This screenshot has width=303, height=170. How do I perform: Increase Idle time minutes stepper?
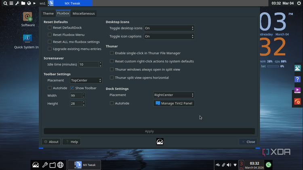pyautogui.click(x=101, y=62)
